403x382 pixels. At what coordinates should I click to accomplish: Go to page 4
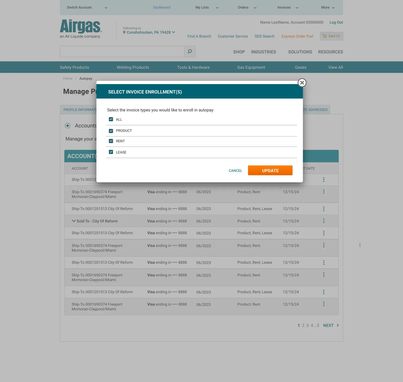click(x=312, y=325)
